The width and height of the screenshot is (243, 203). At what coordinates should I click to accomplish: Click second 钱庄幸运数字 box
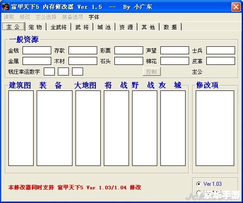pos(63,71)
